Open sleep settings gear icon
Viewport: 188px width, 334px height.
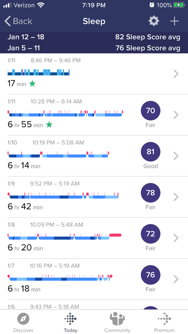pyautogui.click(x=154, y=21)
